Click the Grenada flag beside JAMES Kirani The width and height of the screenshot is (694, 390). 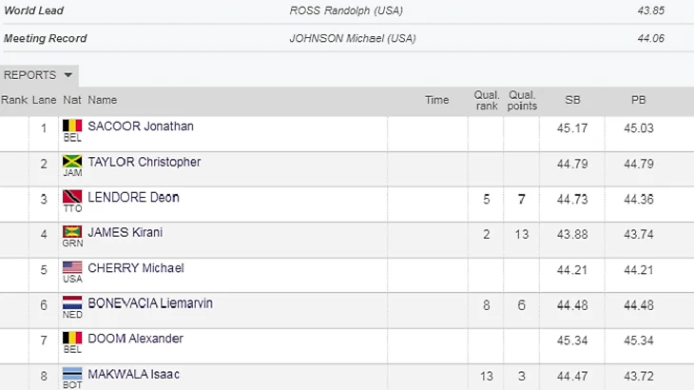(72, 232)
